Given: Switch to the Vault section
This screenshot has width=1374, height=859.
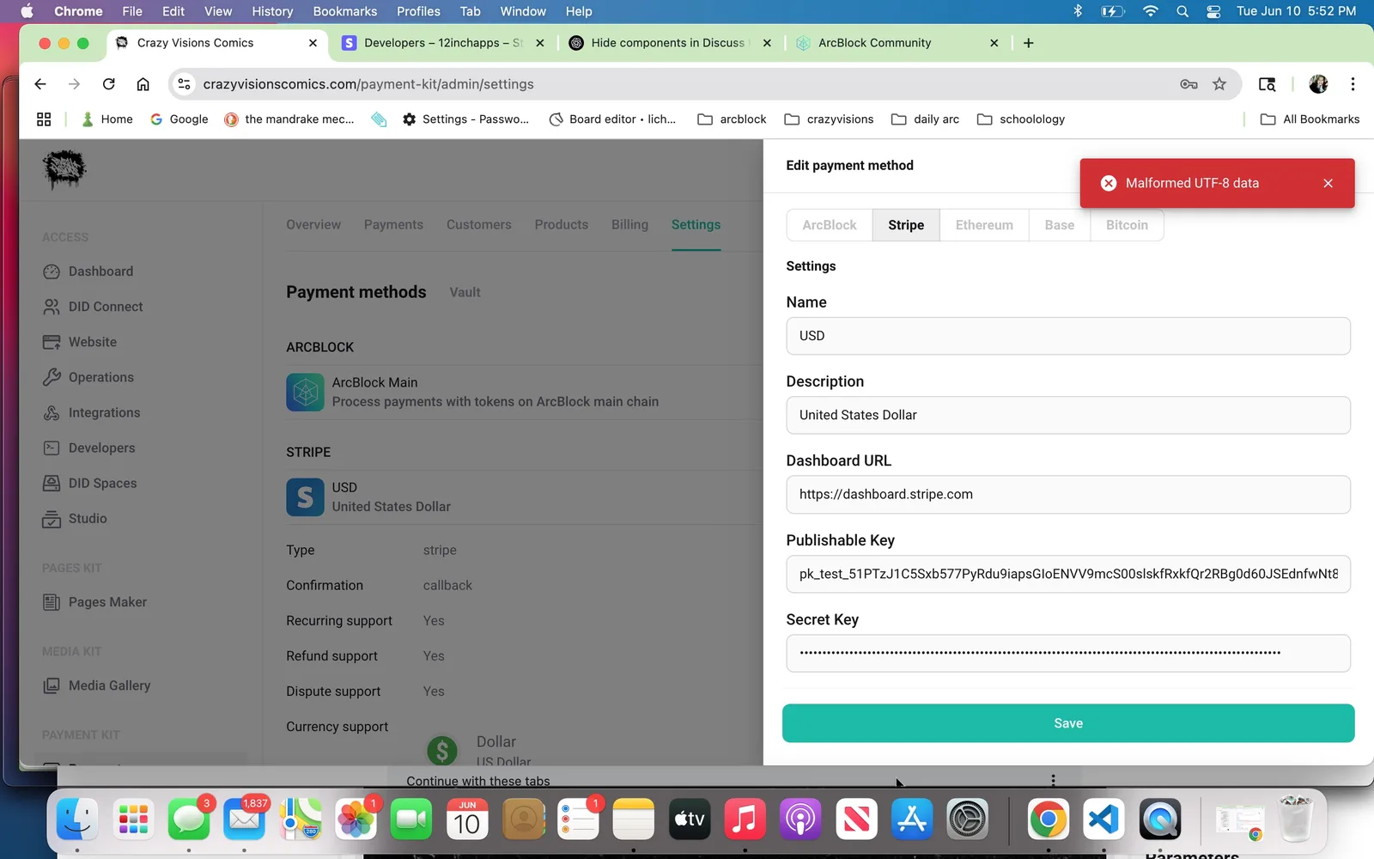Looking at the screenshot, I should tap(465, 293).
